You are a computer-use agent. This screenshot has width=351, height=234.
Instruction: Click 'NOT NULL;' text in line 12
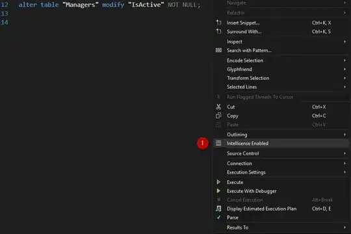click(184, 5)
